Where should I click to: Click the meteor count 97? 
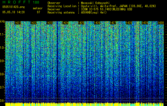pyautogui.click(x=38, y=12)
